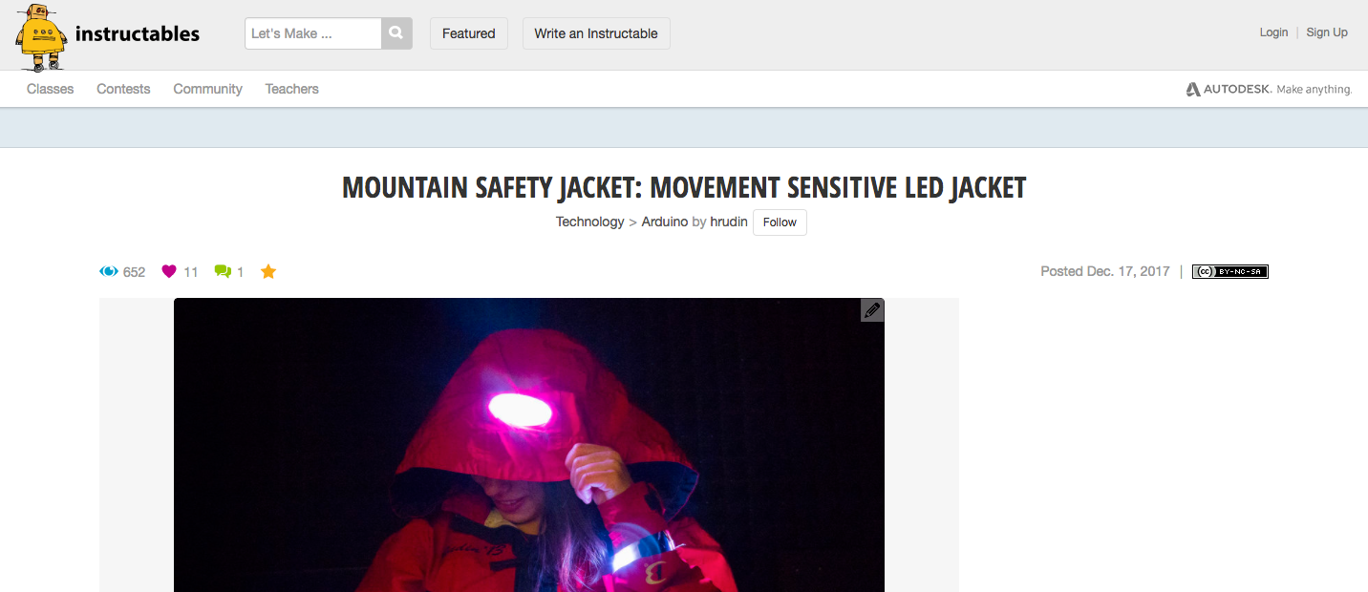Image resolution: width=1368 pixels, height=592 pixels.
Task: Open the Arduino category link
Action: click(x=664, y=222)
